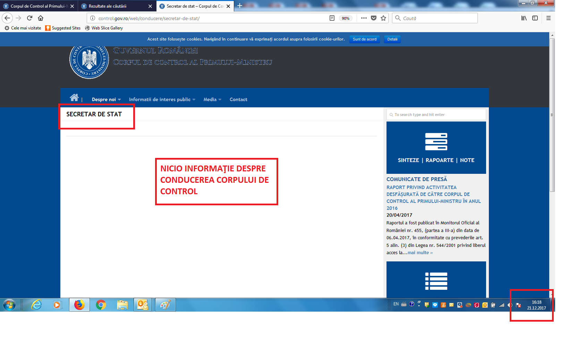
Task: Bookmark this page with star icon
Action: [383, 18]
